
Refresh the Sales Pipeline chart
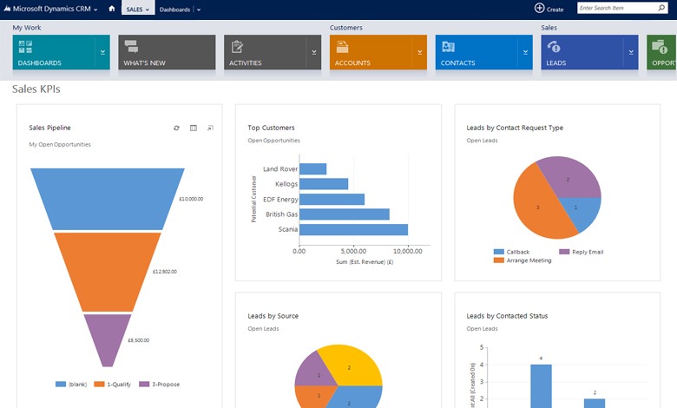(x=176, y=128)
